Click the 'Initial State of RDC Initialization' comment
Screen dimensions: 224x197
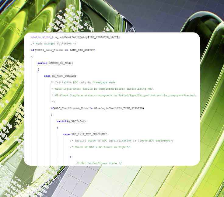tap(121, 140)
